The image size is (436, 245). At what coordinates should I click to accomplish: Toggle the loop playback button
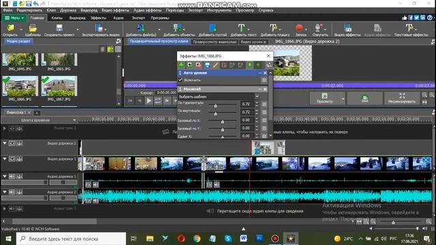click(158, 101)
